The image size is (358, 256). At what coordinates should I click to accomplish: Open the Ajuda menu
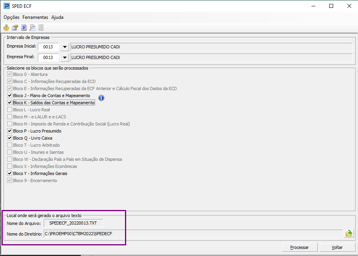coord(57,17)
